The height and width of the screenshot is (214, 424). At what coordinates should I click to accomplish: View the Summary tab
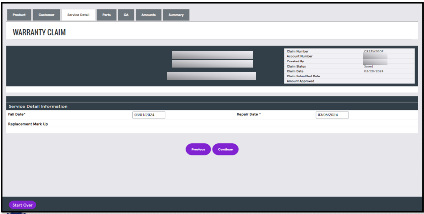(x=176, y=15)
